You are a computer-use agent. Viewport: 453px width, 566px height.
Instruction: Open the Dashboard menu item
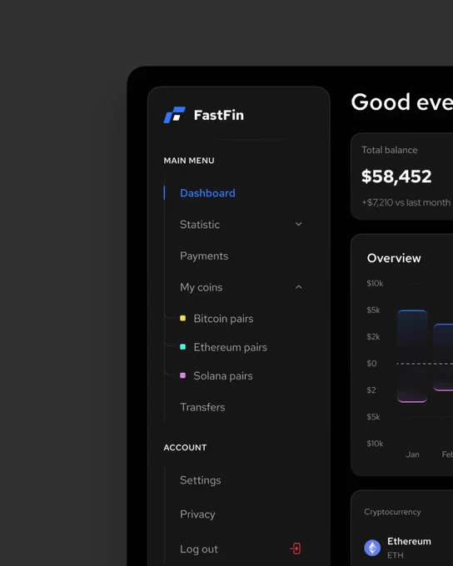tap(207, 193)
